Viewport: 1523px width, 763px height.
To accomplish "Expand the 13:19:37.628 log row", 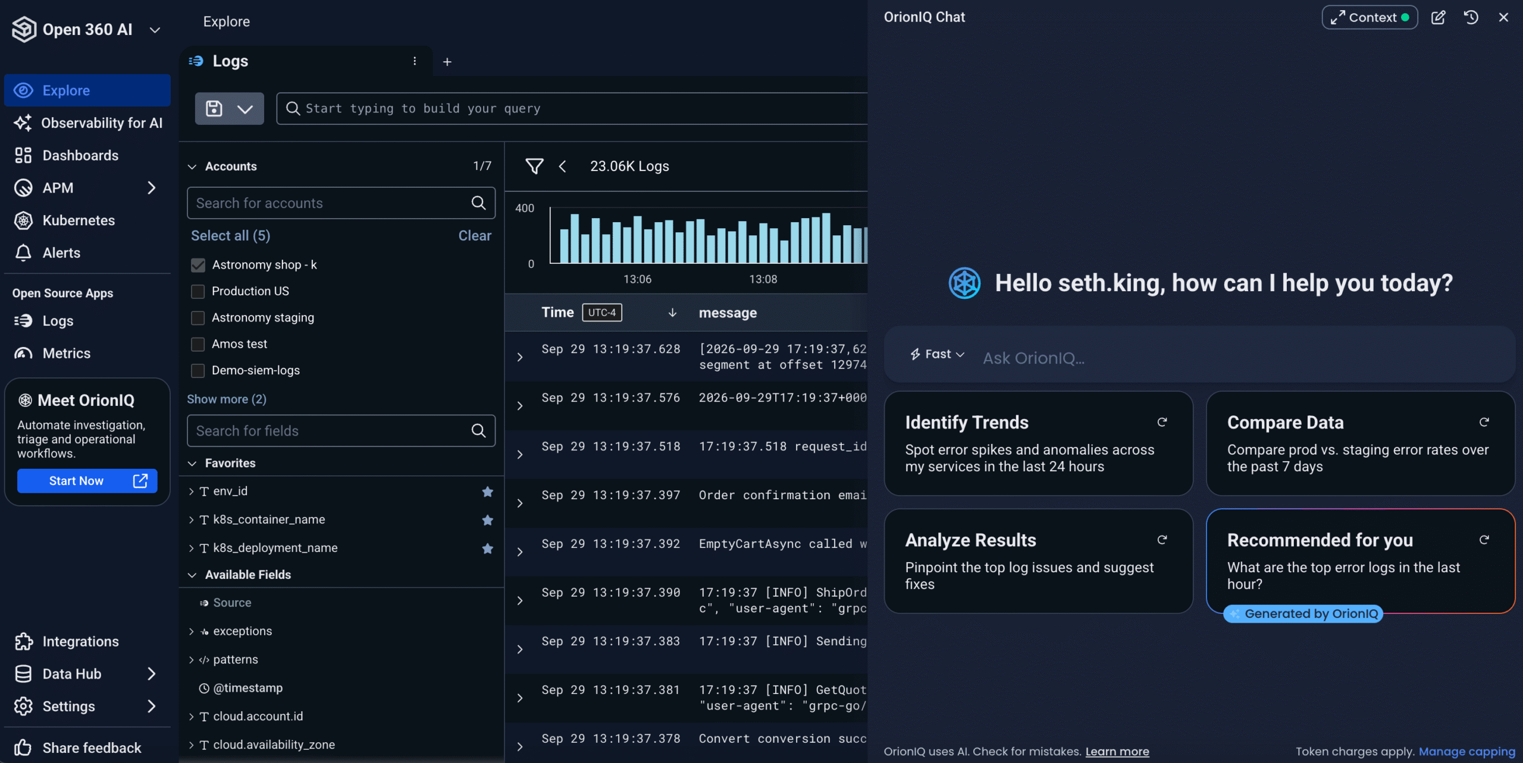I will point(519,357).
